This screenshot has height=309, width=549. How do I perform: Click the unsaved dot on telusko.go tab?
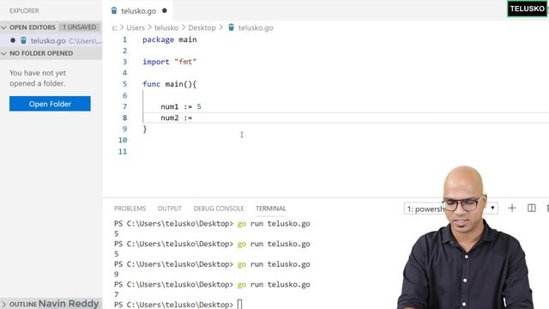click(165, 11)
